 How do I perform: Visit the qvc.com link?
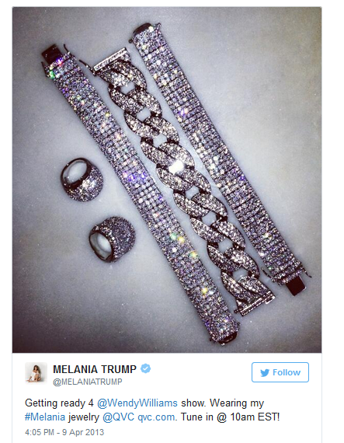click(x=156, y=417)
